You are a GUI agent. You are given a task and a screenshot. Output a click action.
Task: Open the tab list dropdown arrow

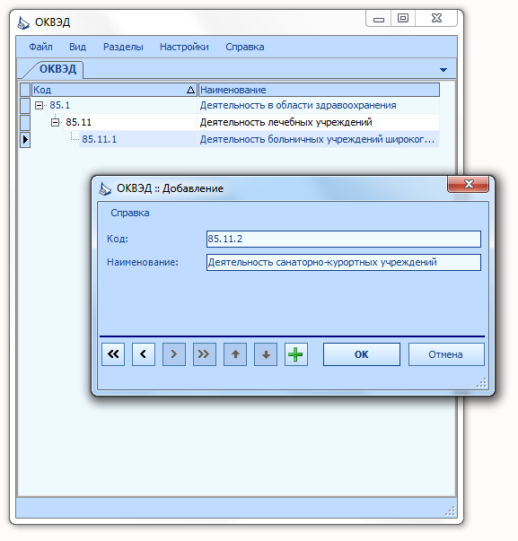(x=443, y=70)
